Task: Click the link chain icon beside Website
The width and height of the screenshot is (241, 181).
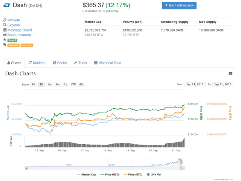Action: point(5,20)
